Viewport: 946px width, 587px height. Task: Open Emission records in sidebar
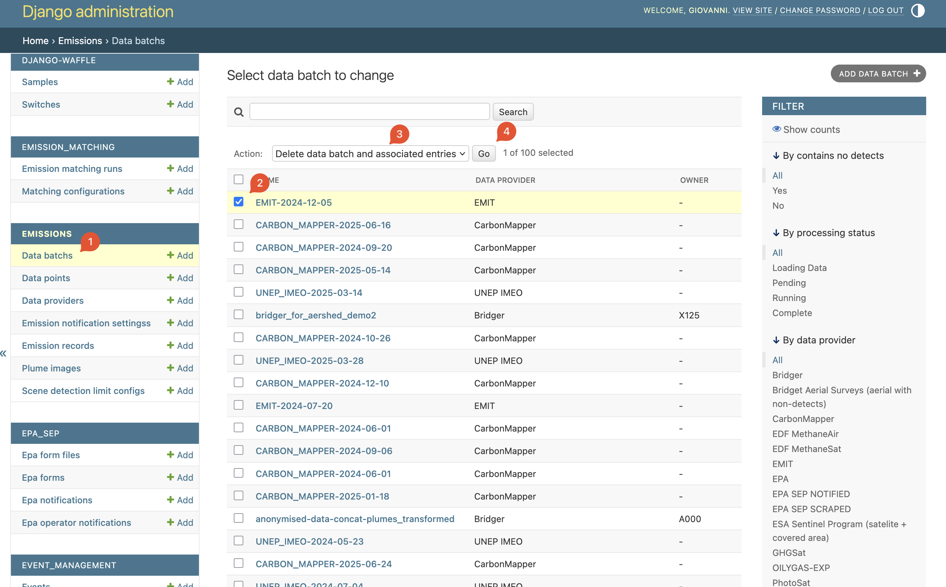[58, 345]
